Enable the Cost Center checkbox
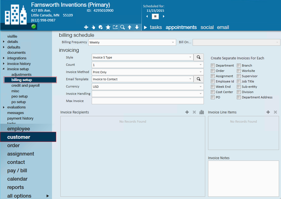Viewport: 281px width, 199px height. point(213,92)
